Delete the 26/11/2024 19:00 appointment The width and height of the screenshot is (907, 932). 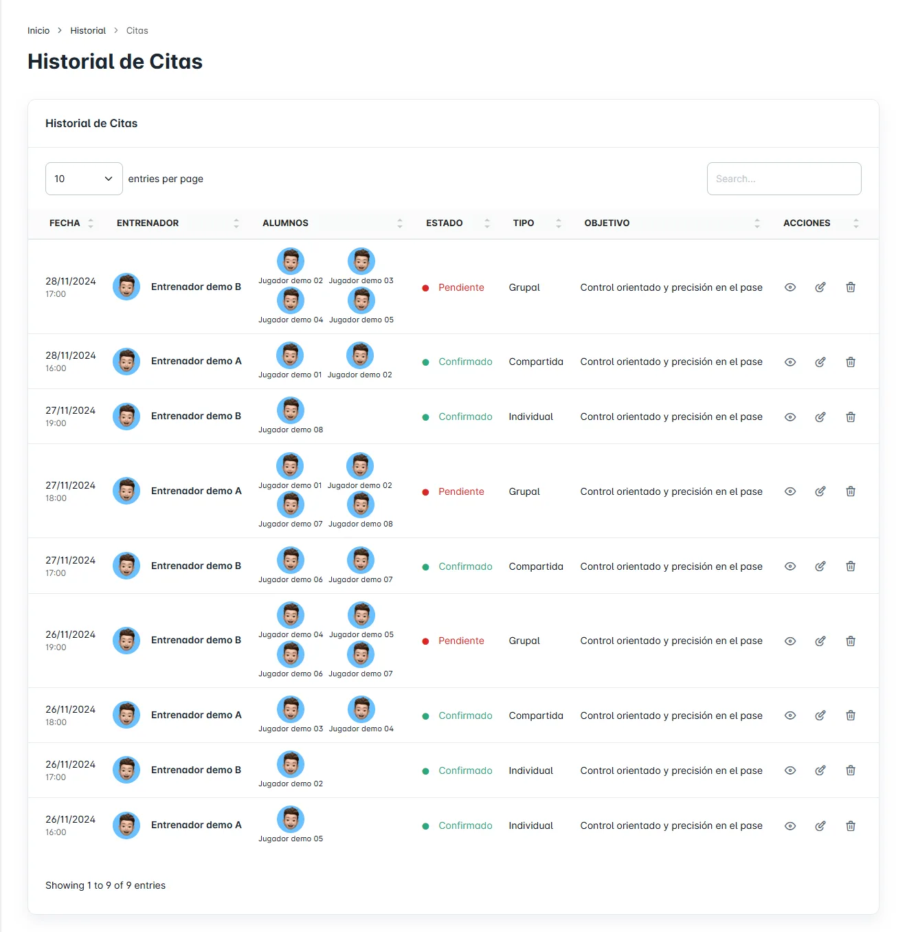point(851,641)
